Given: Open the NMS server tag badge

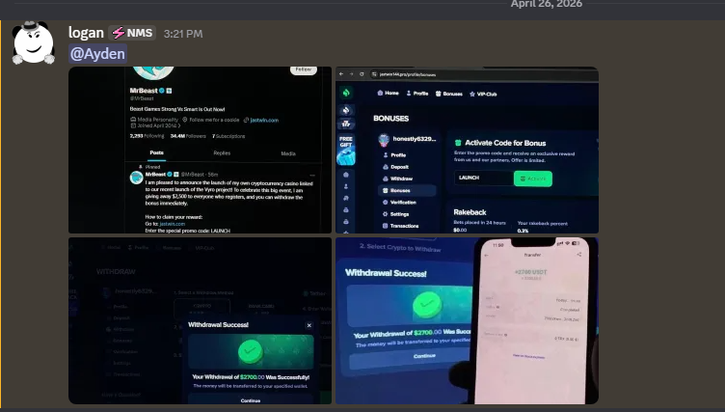Looking at the screenshot, I should coord(132,34).
